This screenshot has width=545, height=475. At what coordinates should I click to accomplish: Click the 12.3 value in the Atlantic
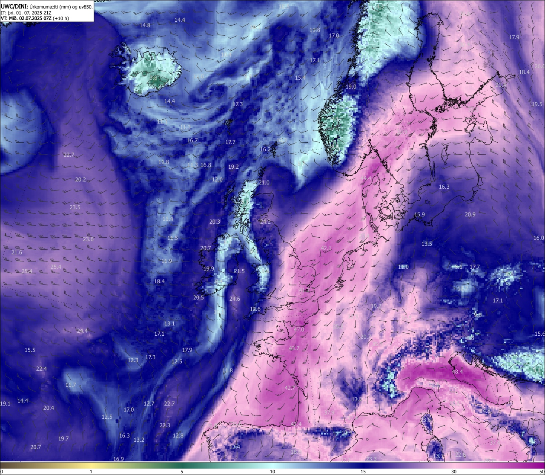pos(133,360)
